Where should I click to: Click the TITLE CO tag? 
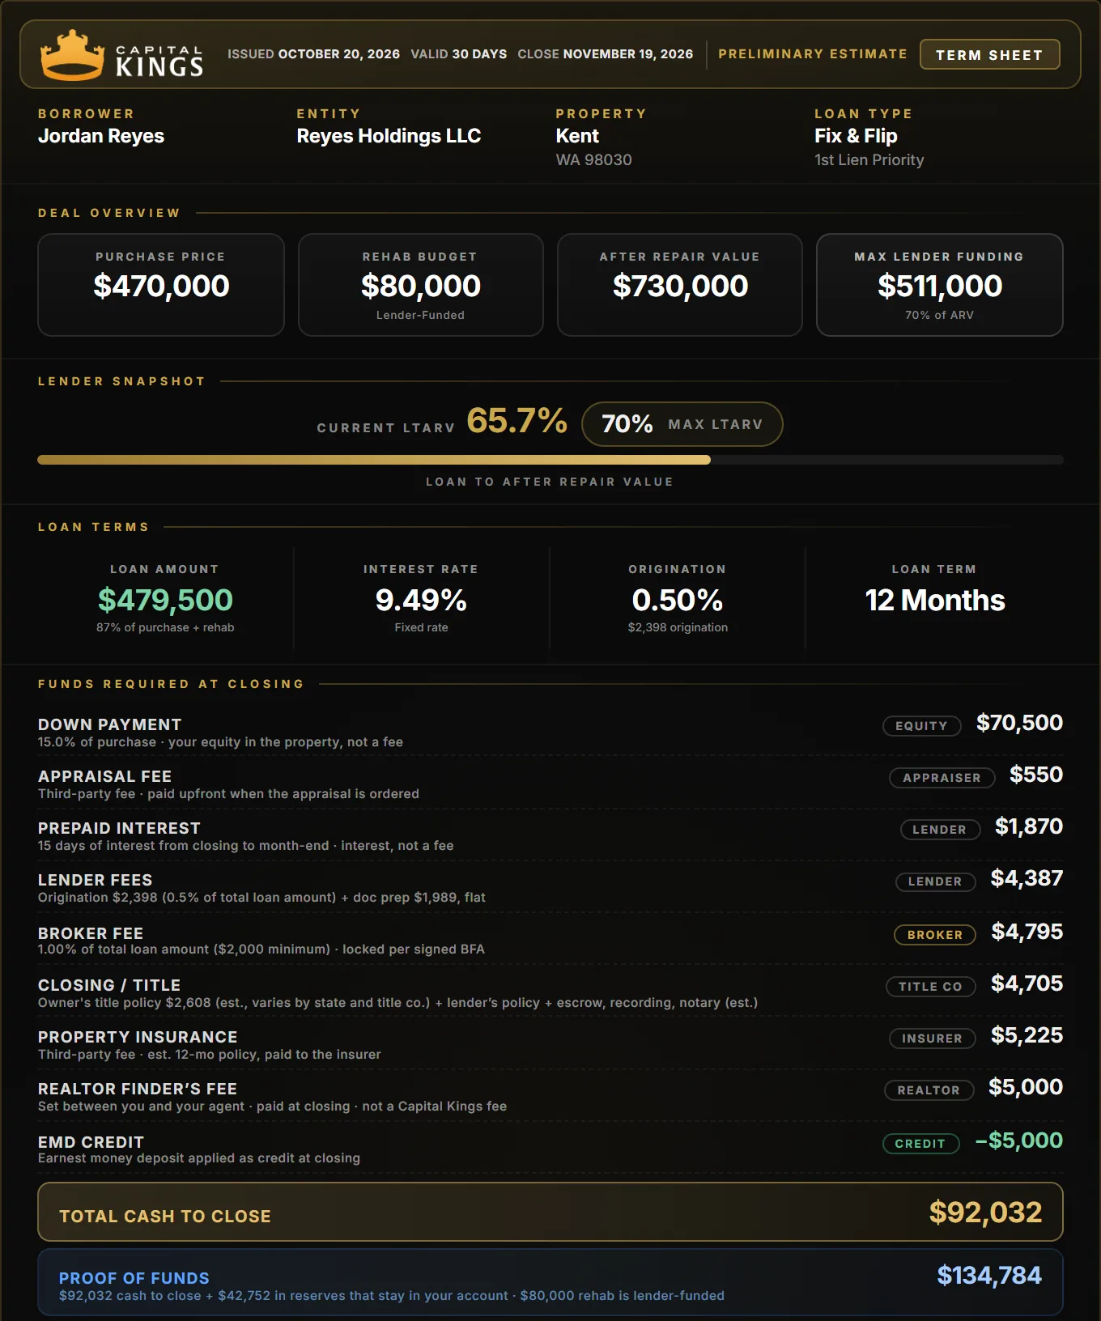pyautogui.click(x=931, y=987)
